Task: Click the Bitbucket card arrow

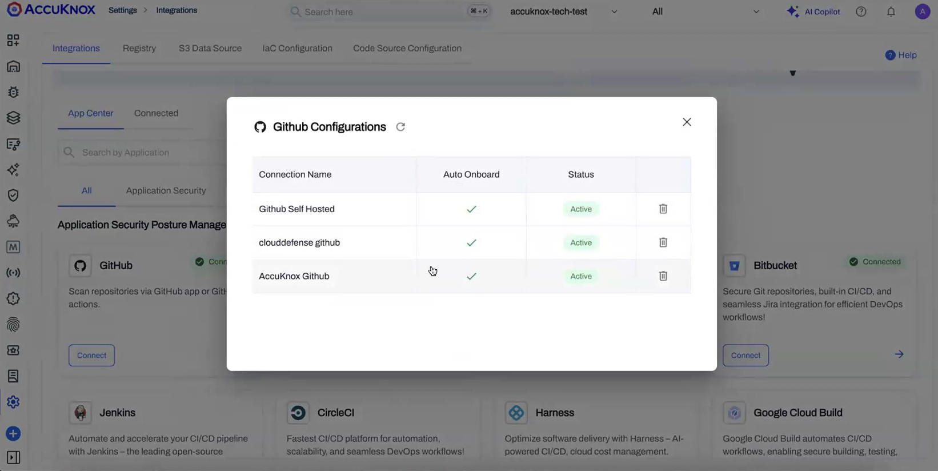Action: (899, 354)
